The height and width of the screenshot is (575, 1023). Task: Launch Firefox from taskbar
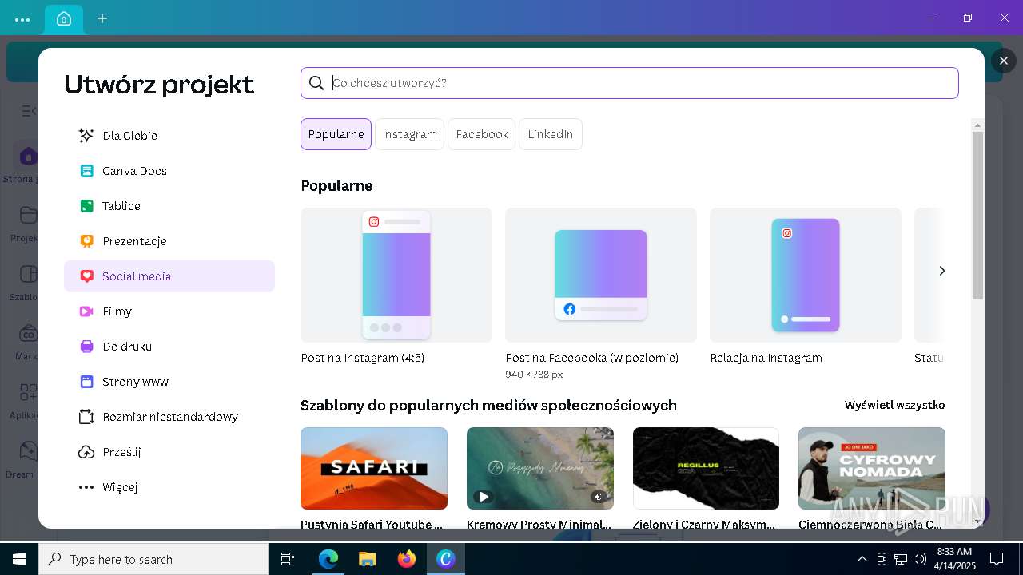pos(406,559)
